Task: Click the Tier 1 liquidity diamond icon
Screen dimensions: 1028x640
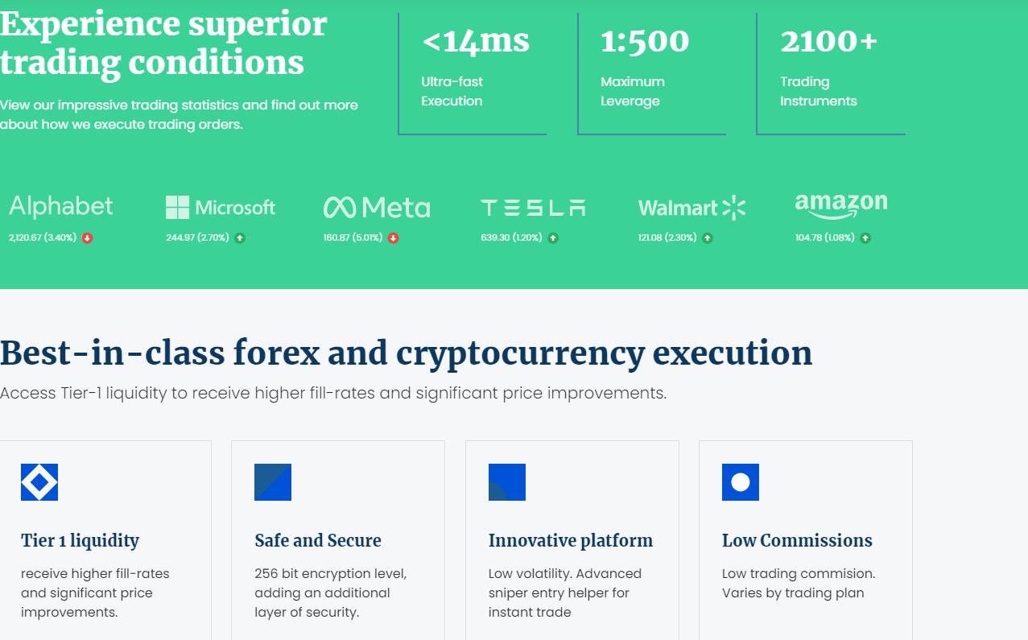Action: coord(39,482)
